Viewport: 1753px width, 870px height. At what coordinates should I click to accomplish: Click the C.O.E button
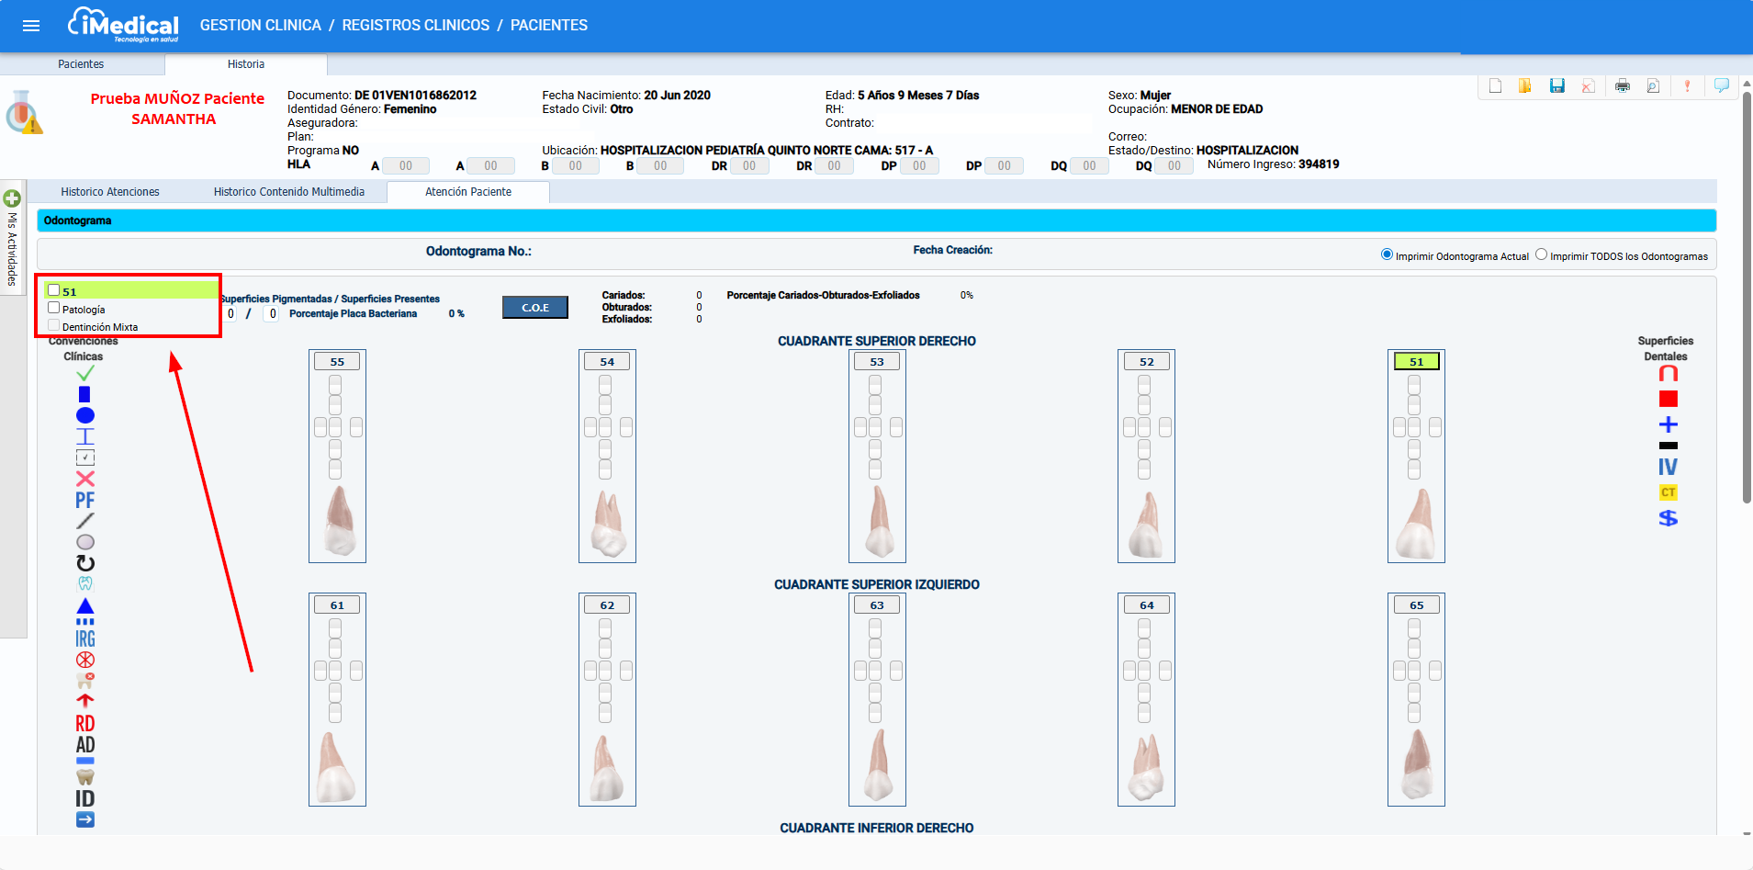click(x=534, y=307)
